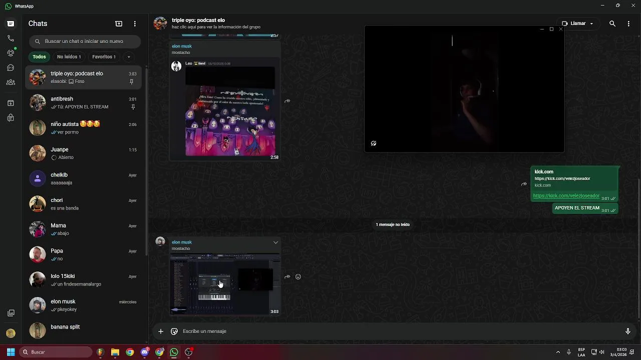Expand the Llamar call dropdown
The image size is (641, 360).
click(x=591, y=23)
